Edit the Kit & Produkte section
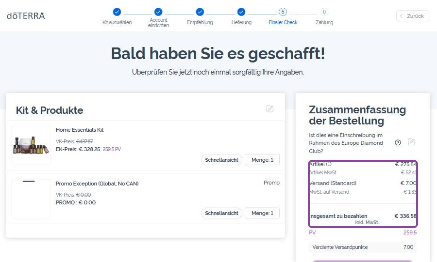The image size is (437, 262). click(270, 108)
